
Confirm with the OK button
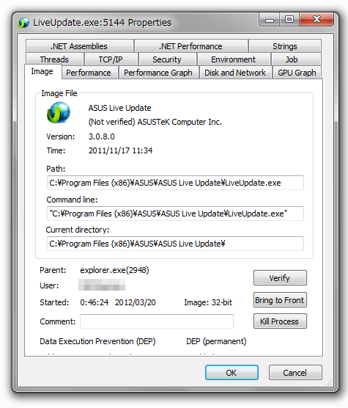232,373
